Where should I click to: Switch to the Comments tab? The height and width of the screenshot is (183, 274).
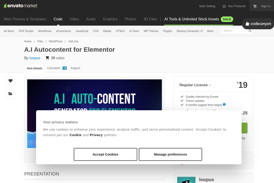(x=53, y=68)
